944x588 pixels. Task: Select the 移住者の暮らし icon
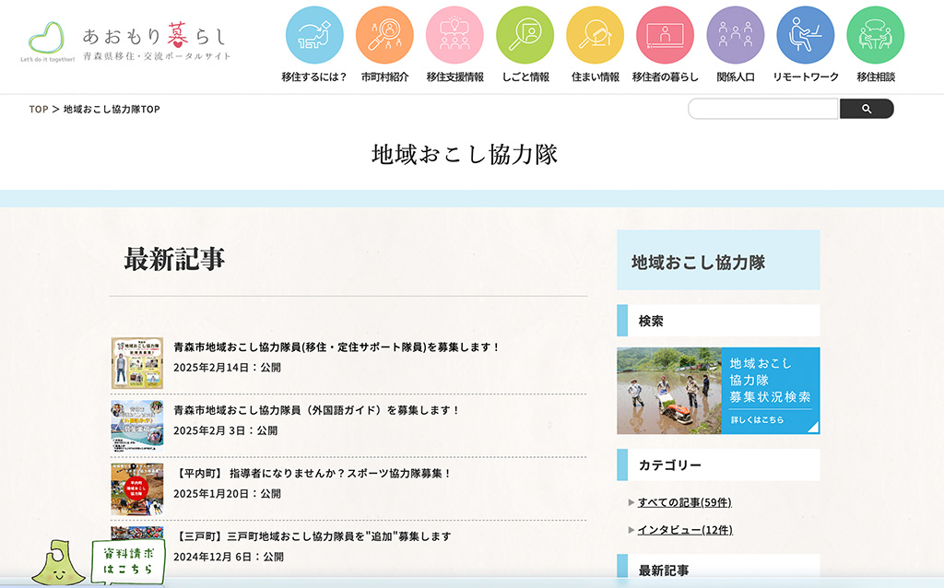click(665, 35)
